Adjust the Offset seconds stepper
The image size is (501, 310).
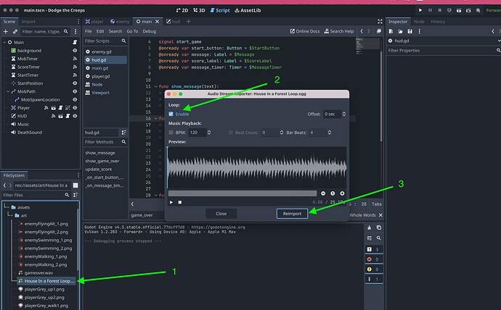click(x=343, y=114)
